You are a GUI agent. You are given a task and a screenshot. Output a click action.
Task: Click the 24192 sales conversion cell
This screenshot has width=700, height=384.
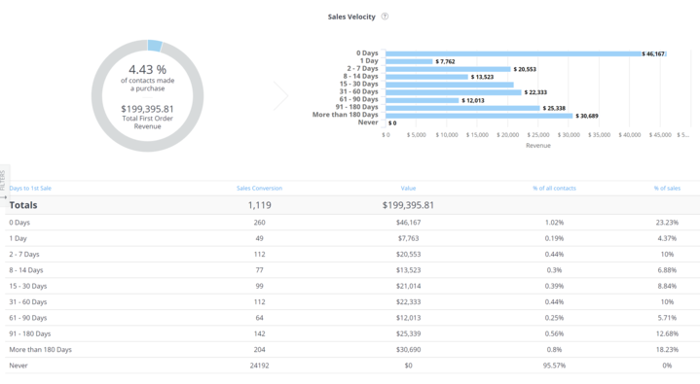tap(259, 366)
